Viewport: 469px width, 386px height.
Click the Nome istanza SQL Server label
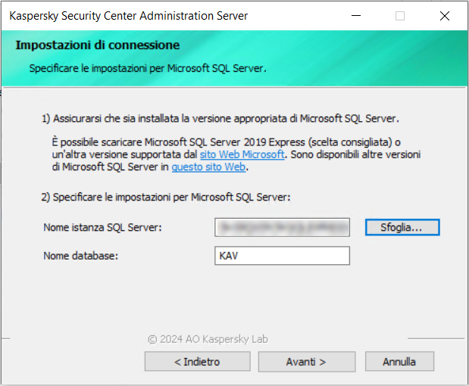coord(103,227)
